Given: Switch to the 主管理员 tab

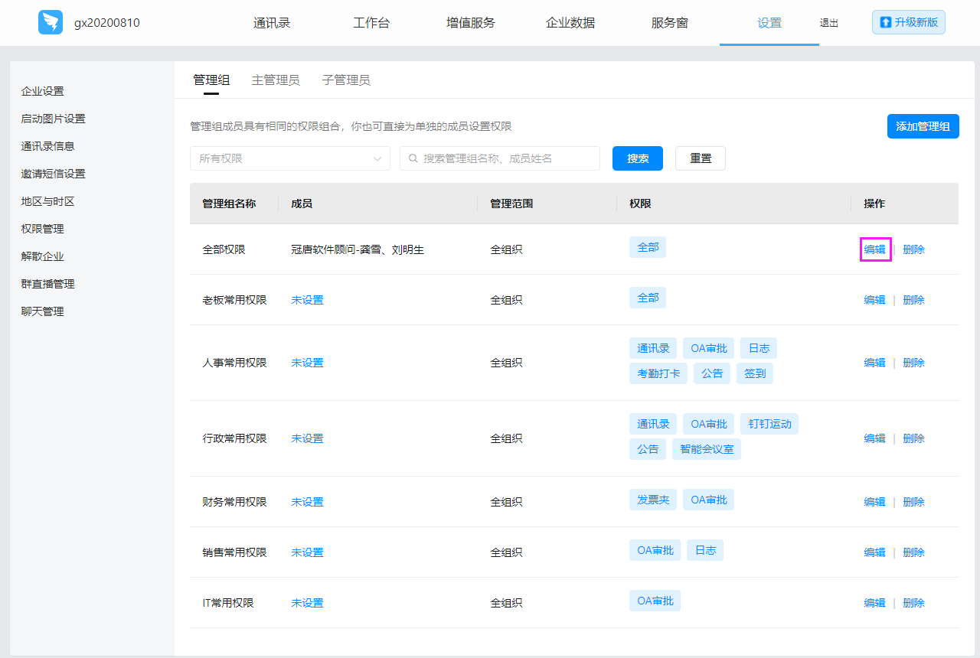Looking at the screenshot, I should coord(276,80).
